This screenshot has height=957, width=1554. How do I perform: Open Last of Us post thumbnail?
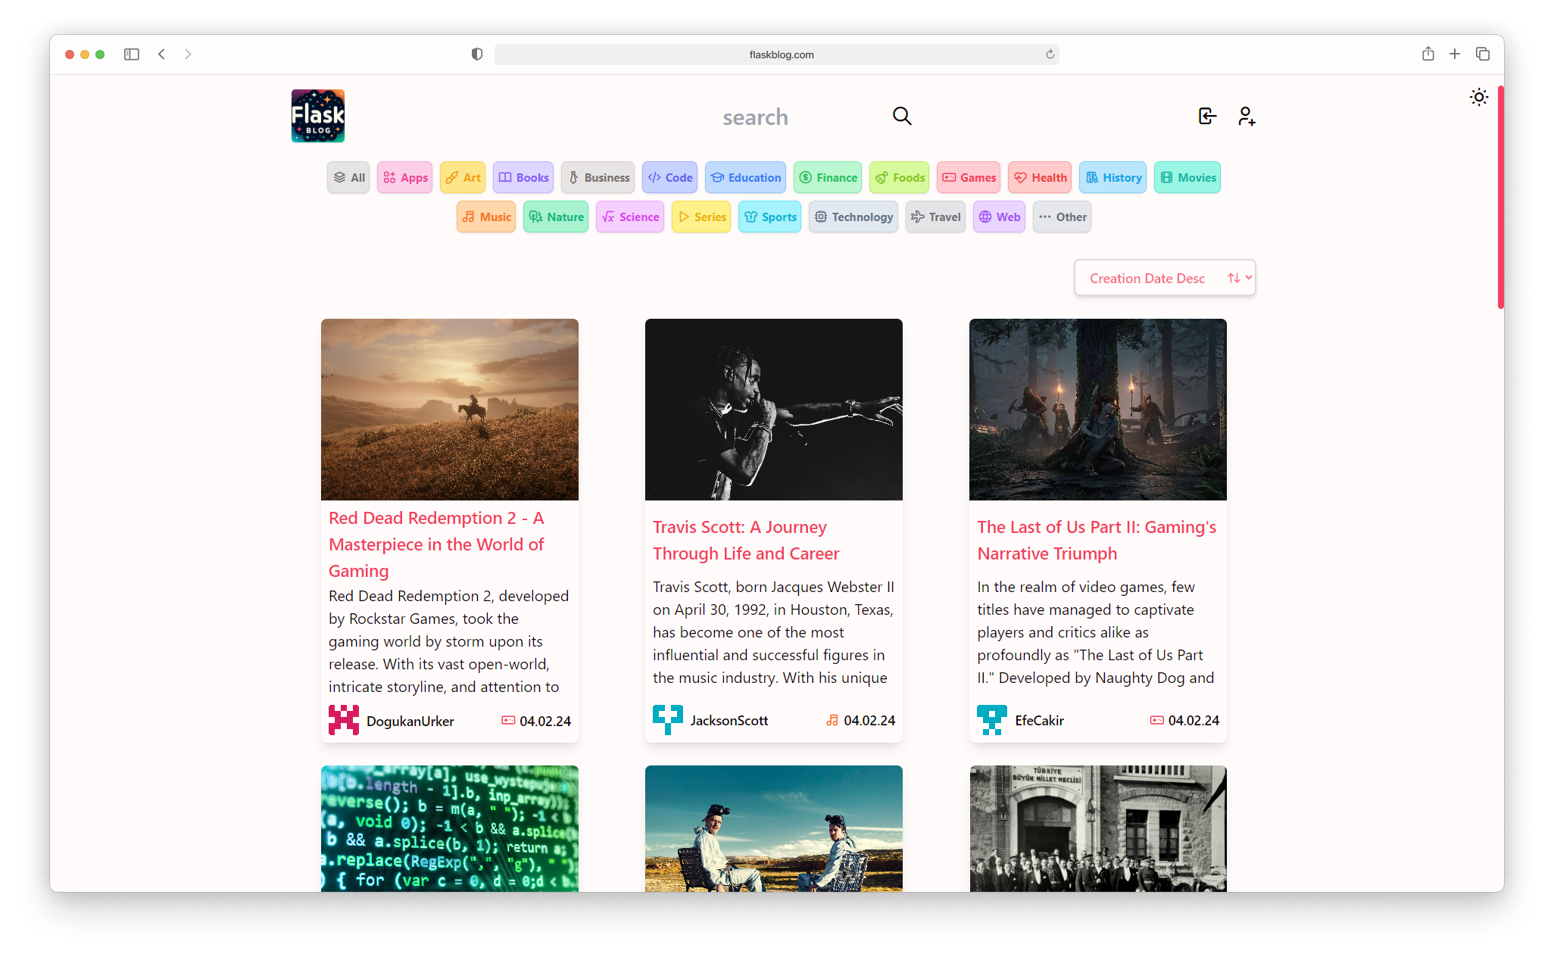[x=1097, y=409]
